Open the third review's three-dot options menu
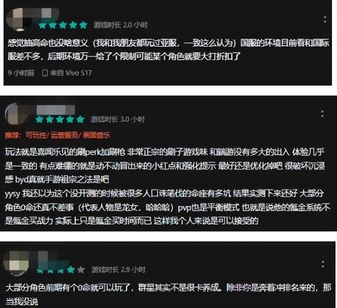 click(x=323, y=264)
